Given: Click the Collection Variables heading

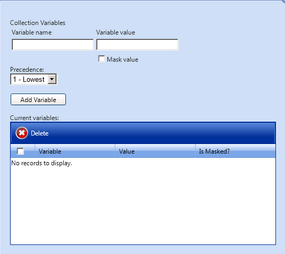Looking at the screenshot, I should point(38,23).
